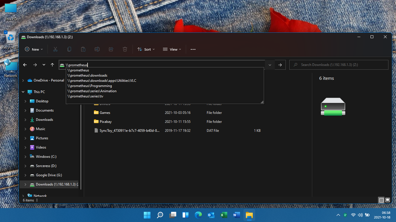This screenshot has width=396, height=222.
Task: Go up one folder level arrow
Action: (52, 65)
